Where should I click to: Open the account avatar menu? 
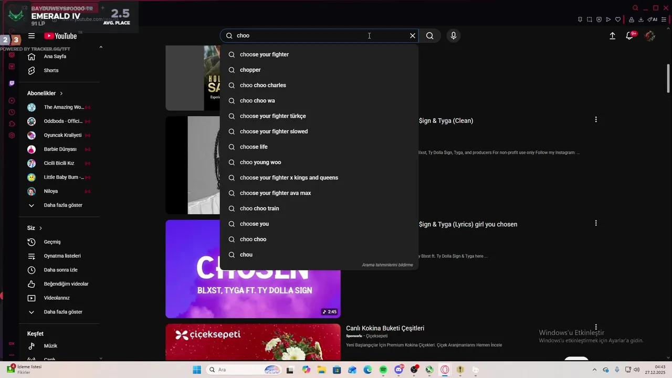[x=650, y=36]
